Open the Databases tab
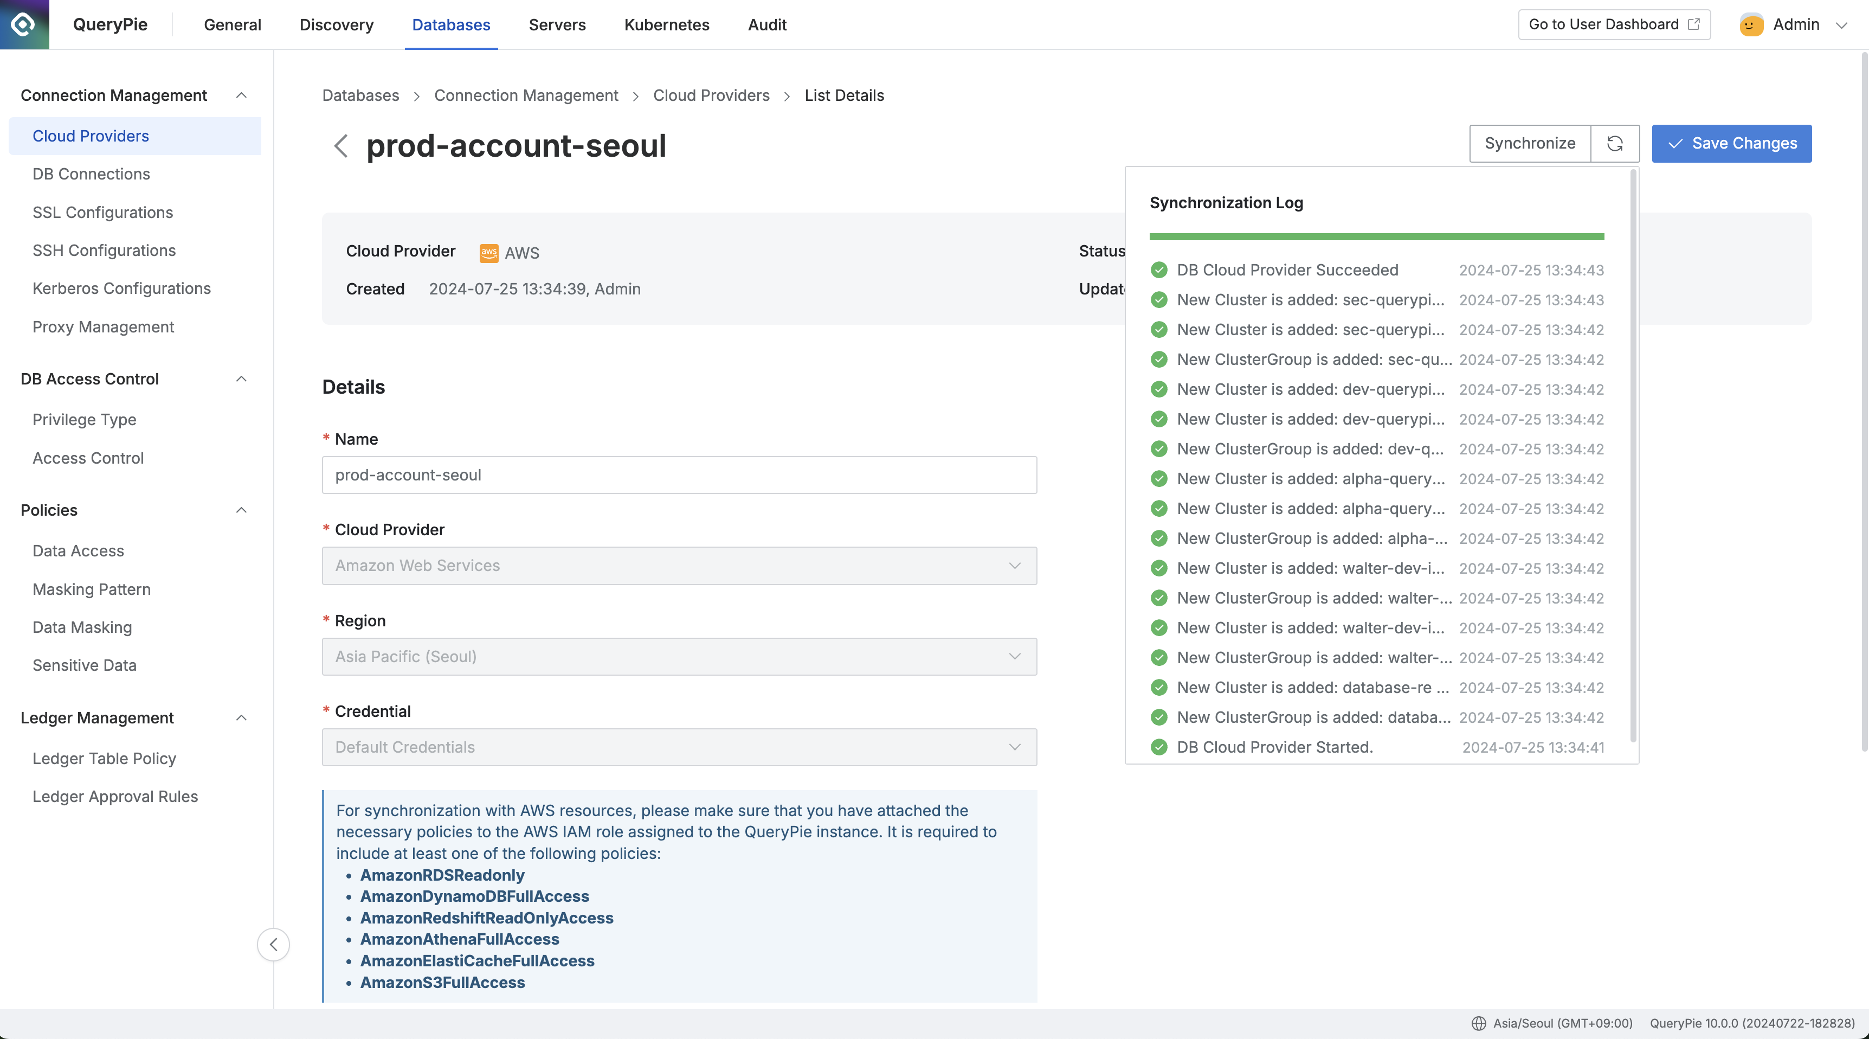Viewport: 1869px width, 1039px height. [452, 25]
